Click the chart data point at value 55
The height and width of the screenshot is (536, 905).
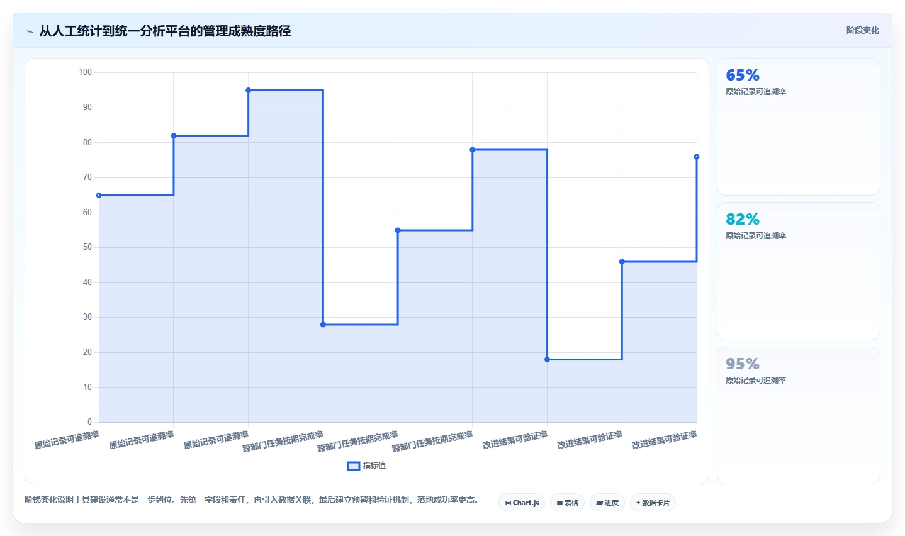click(x=398, y=230)
